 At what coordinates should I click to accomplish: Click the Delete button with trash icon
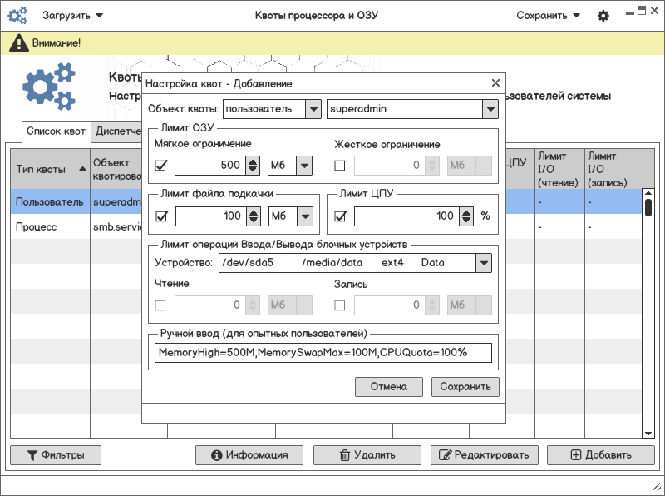point(367,455)
